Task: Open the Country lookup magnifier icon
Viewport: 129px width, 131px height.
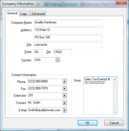Action: (58, 60)
